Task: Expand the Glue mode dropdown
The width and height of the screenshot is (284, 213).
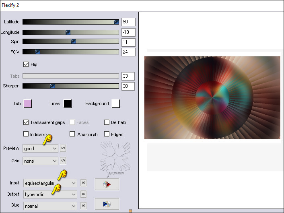Action: pos(50,206)
